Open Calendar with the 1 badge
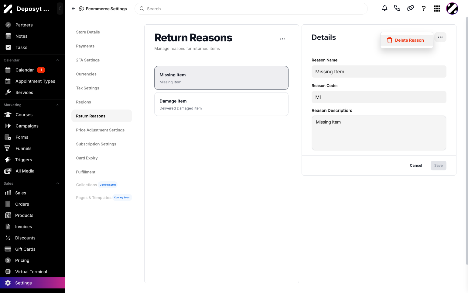468x293 pixels. (32, 70)
